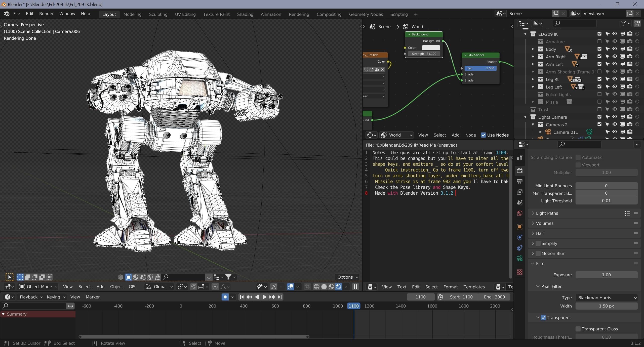Switch to the Geometry Nodes workspace tab
Viewport: 644px width, 347px height.
click(366, 14)
